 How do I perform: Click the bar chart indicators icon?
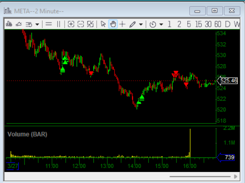coord(9,24)
